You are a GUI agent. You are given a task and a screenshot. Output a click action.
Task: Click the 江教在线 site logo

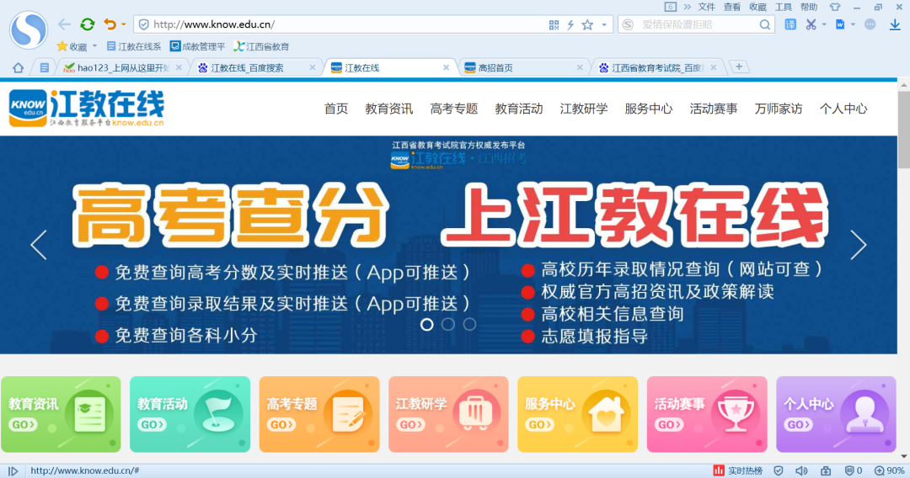(87, 108)
